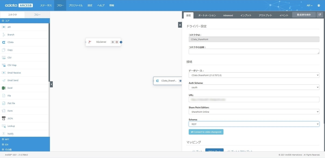Switch to インプット tab
The image size is (325, 158).
coord(246,15)
